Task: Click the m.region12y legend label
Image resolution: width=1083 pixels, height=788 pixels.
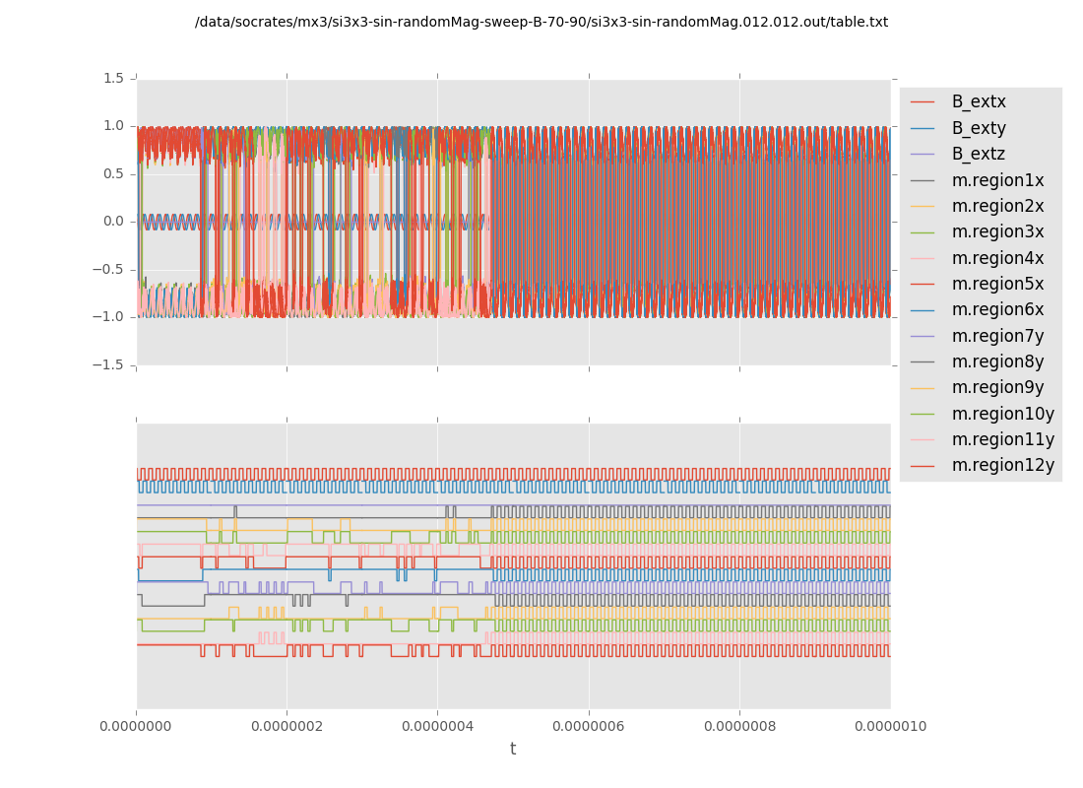Action: [x=1002, y=465]
